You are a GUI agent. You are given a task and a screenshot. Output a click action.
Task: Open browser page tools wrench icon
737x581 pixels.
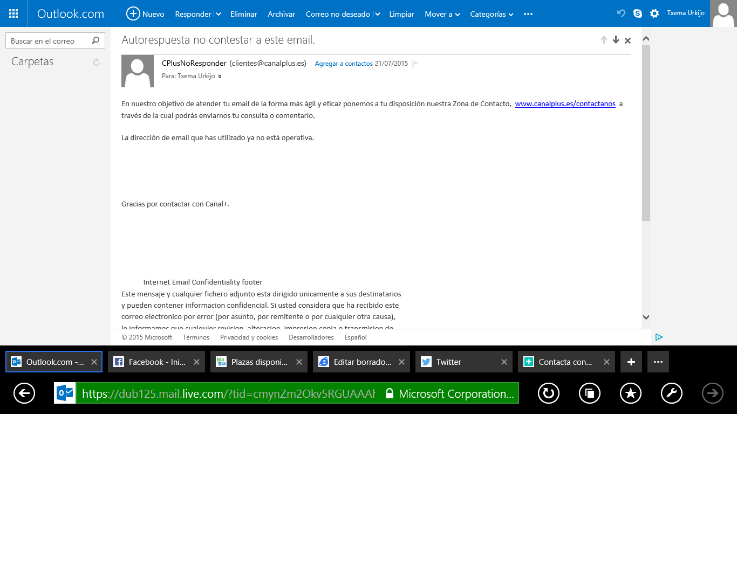pos(671,393)
